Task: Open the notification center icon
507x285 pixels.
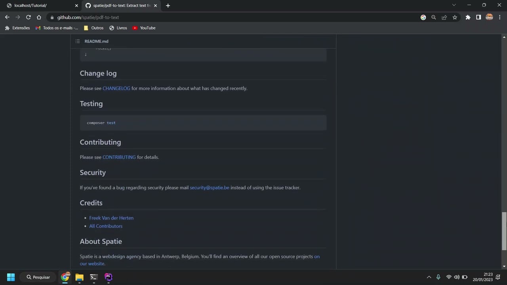Action: point(498,277)
